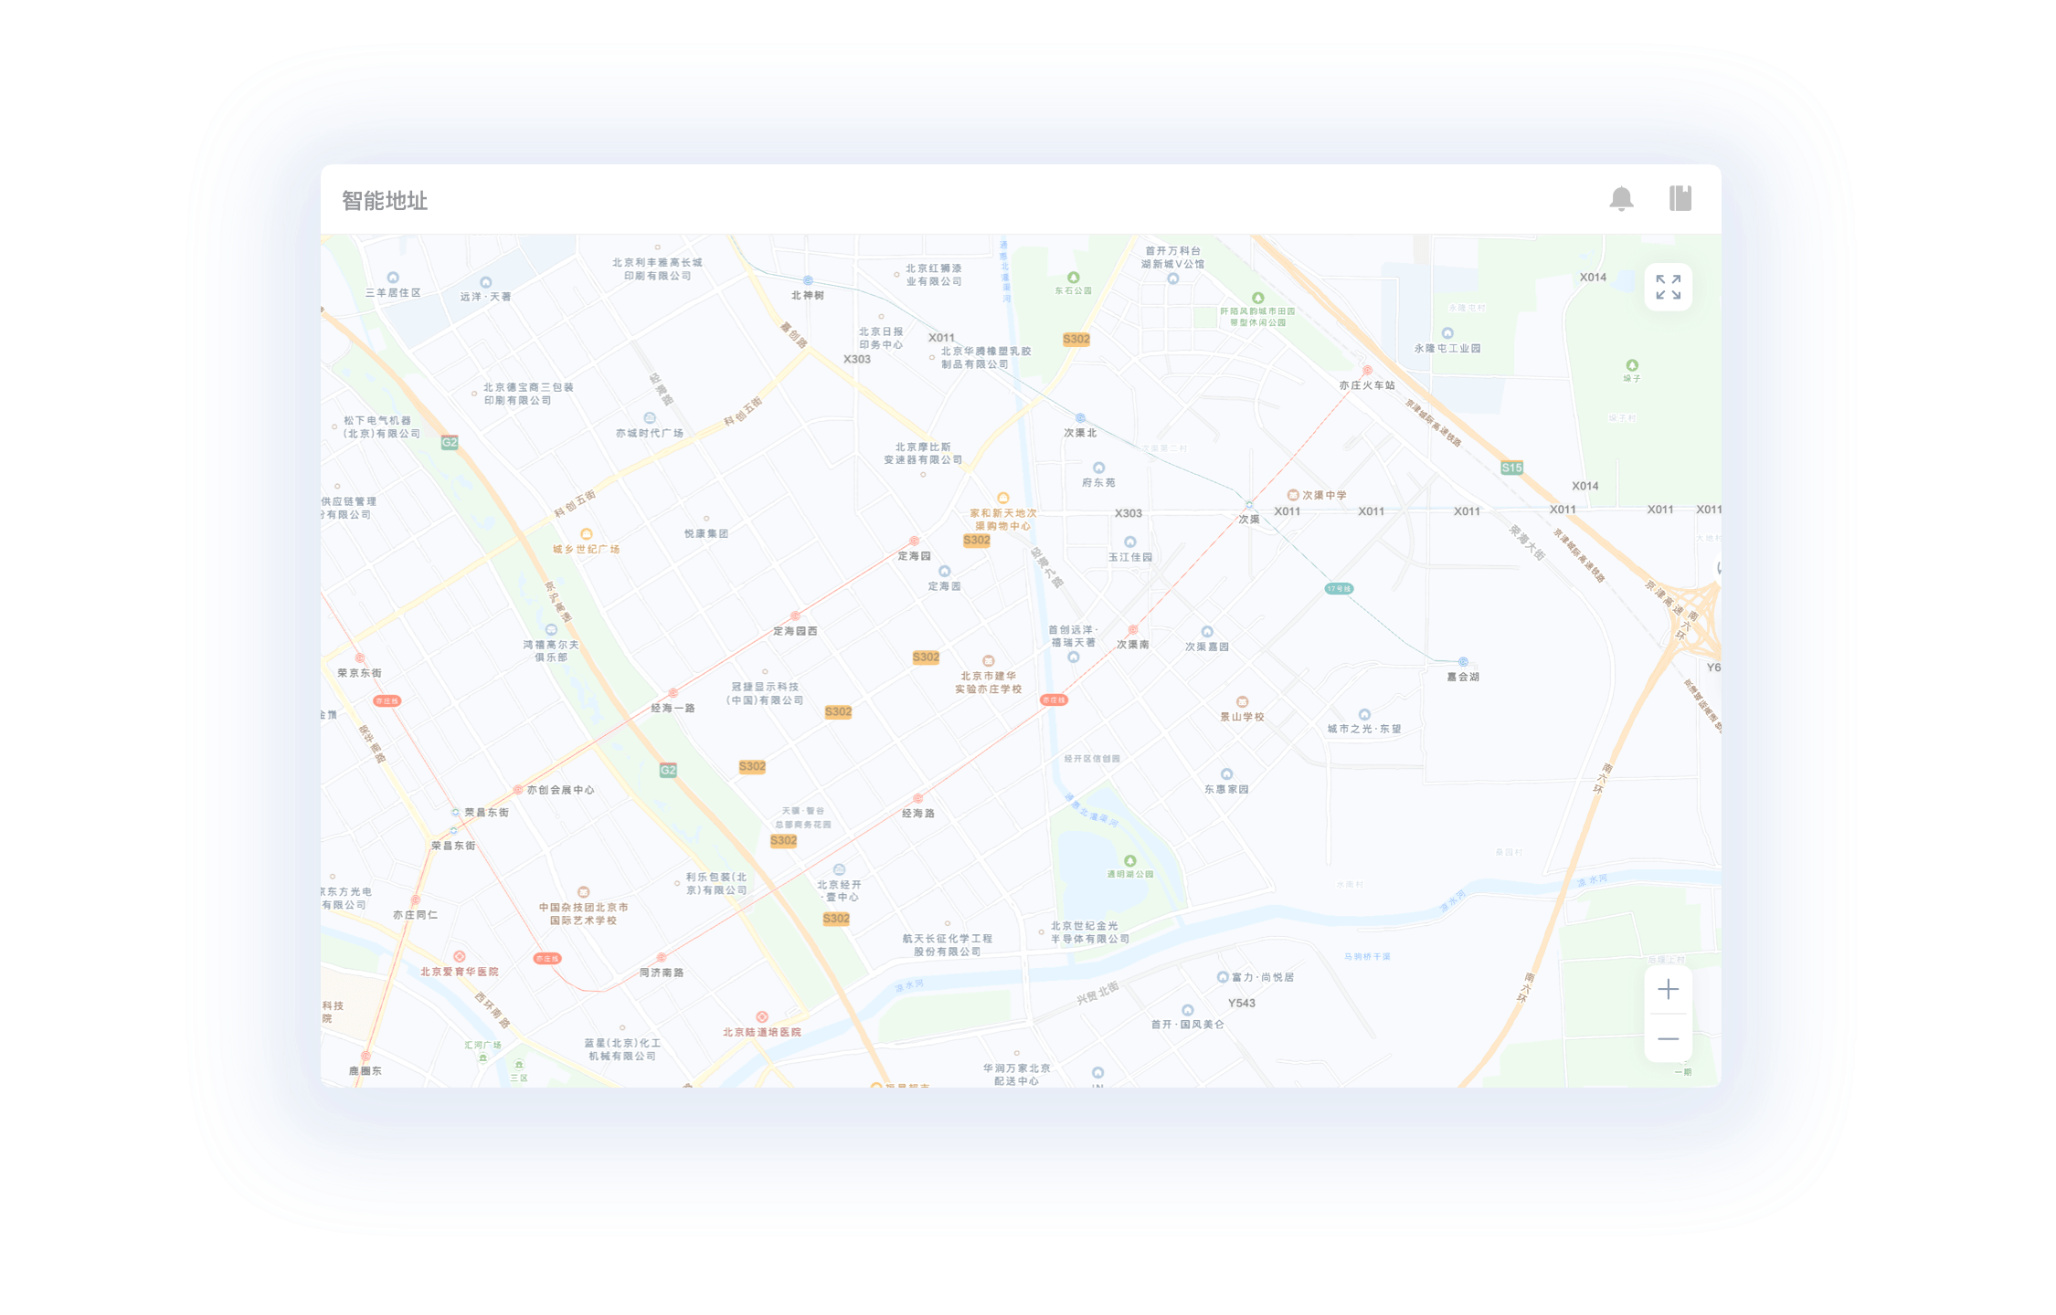Click the 亦创会展中心 station marker
This screenshot has height=1315, width=2056.
pos(518,790)
